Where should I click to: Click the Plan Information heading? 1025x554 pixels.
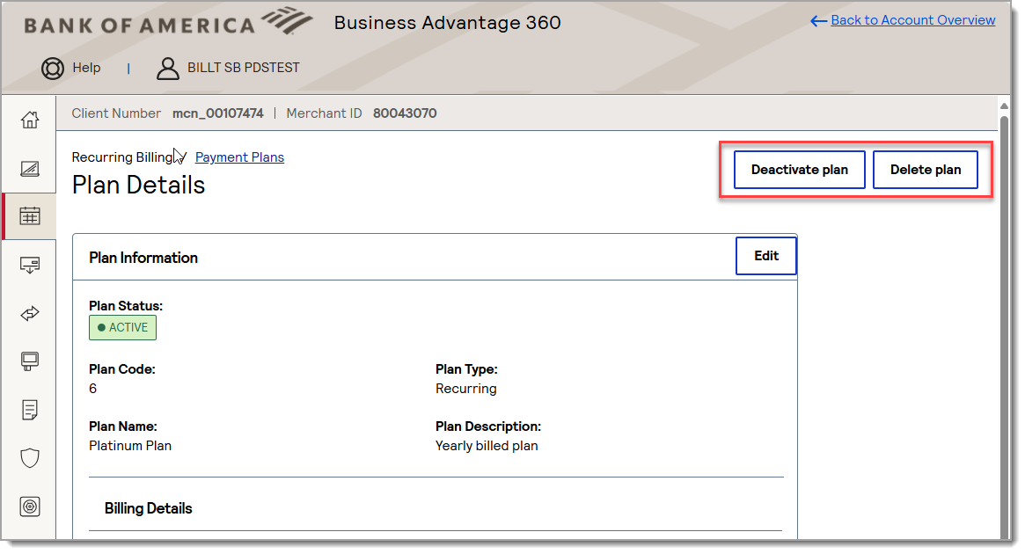point(143,258)
